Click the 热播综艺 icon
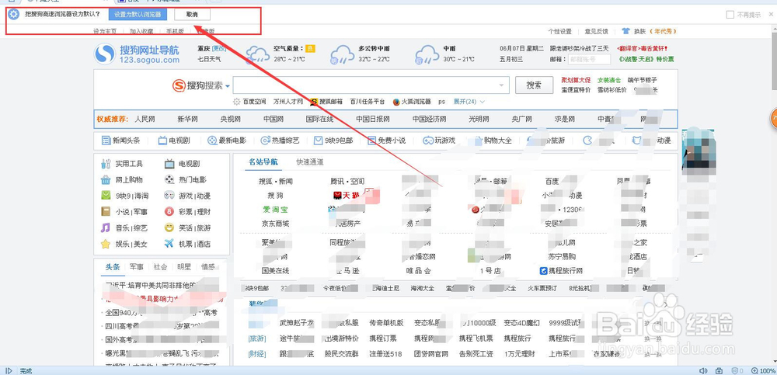Viewport: 777px width, 375px height. 265,141
